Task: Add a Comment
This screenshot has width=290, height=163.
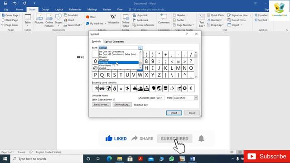Action: point(164,19)
